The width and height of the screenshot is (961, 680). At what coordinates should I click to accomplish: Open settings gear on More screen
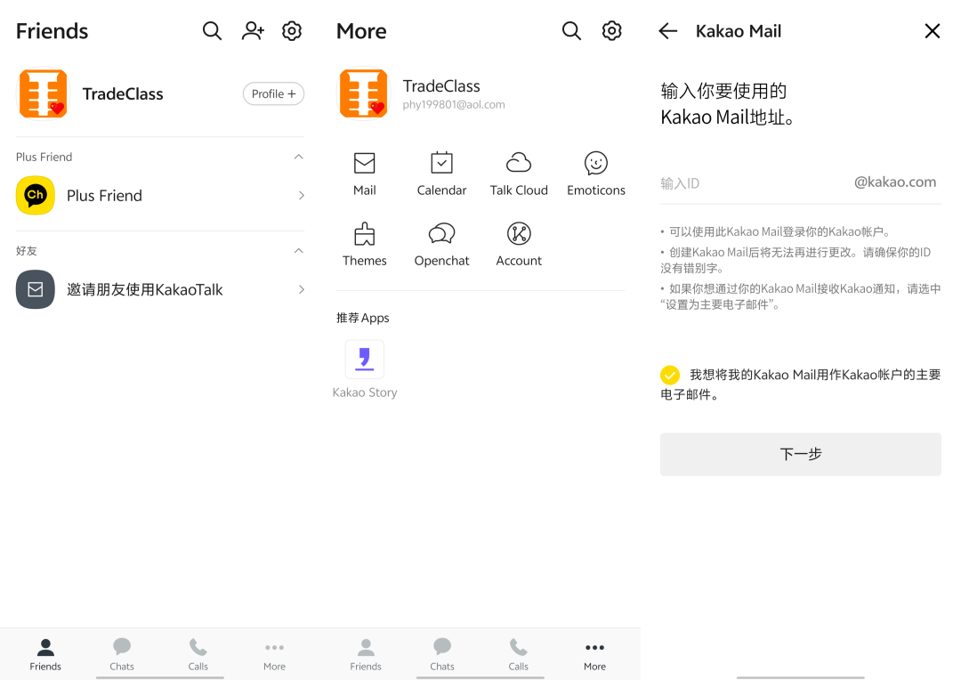point(611,30)
